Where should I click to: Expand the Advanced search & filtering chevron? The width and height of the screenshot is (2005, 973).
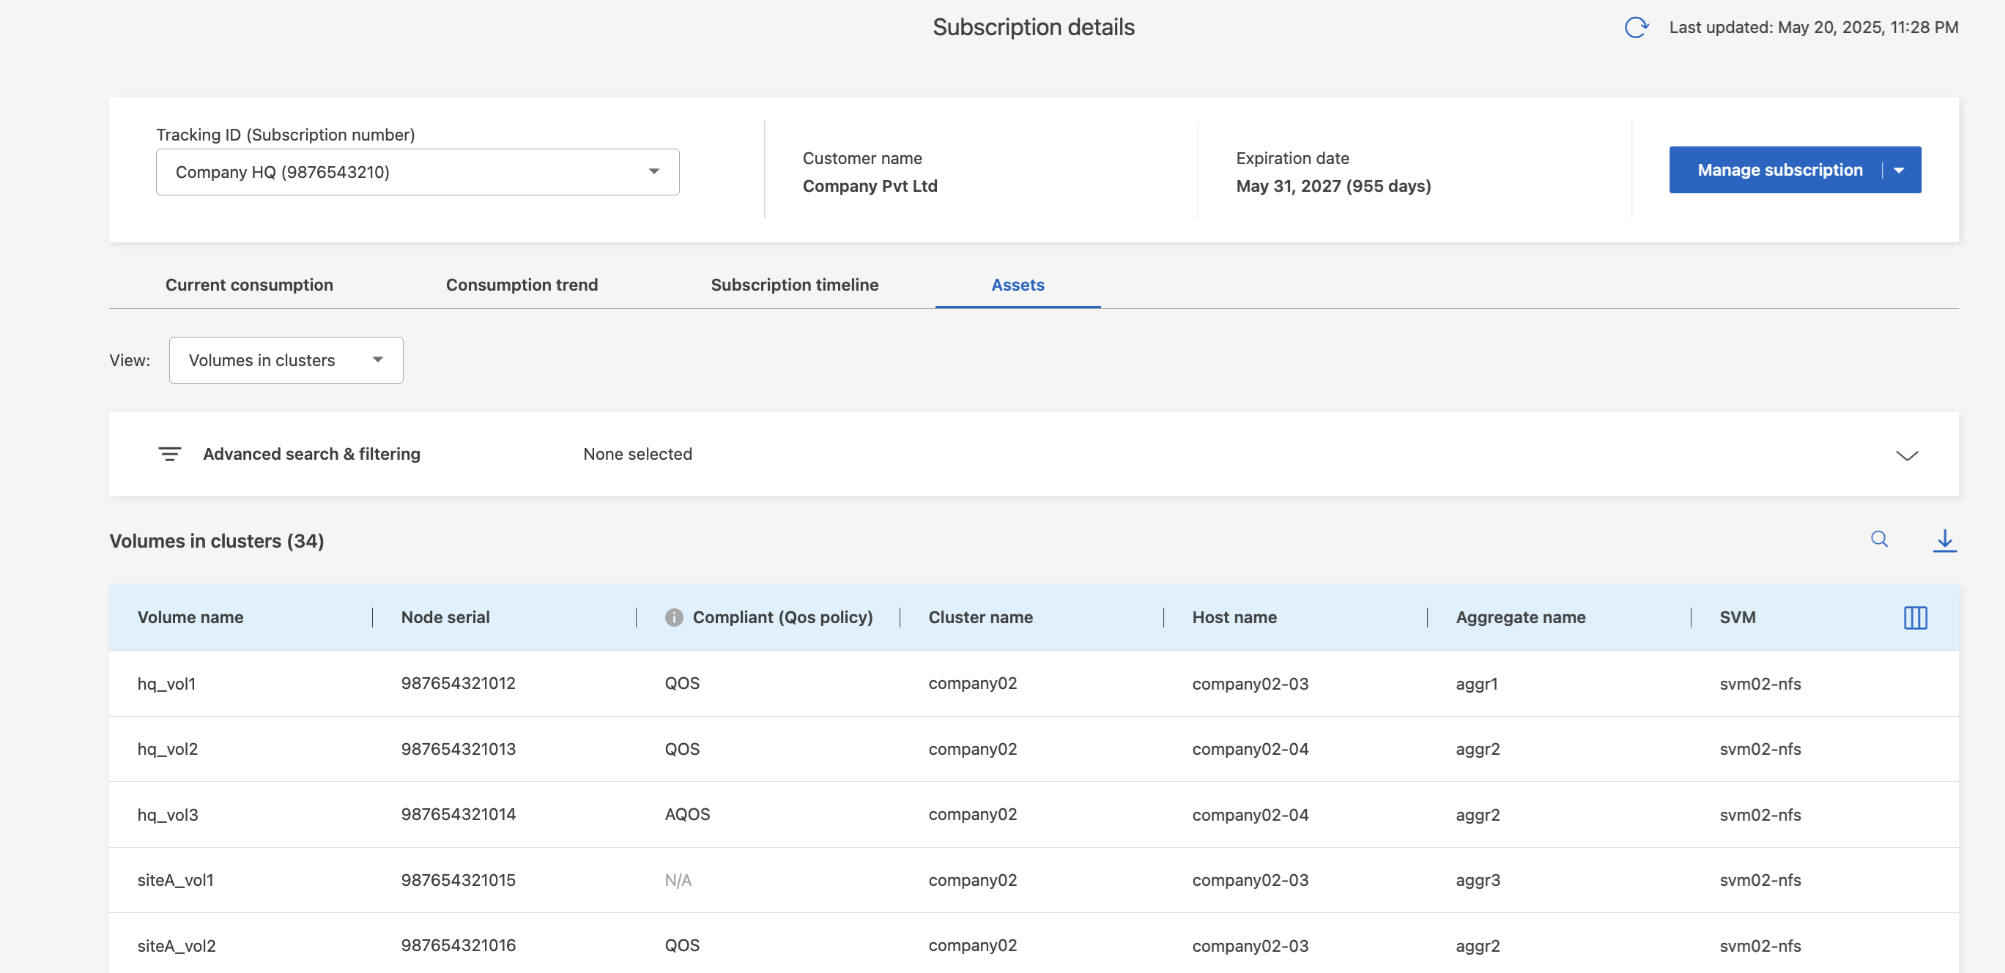(x=1906, y=455)
